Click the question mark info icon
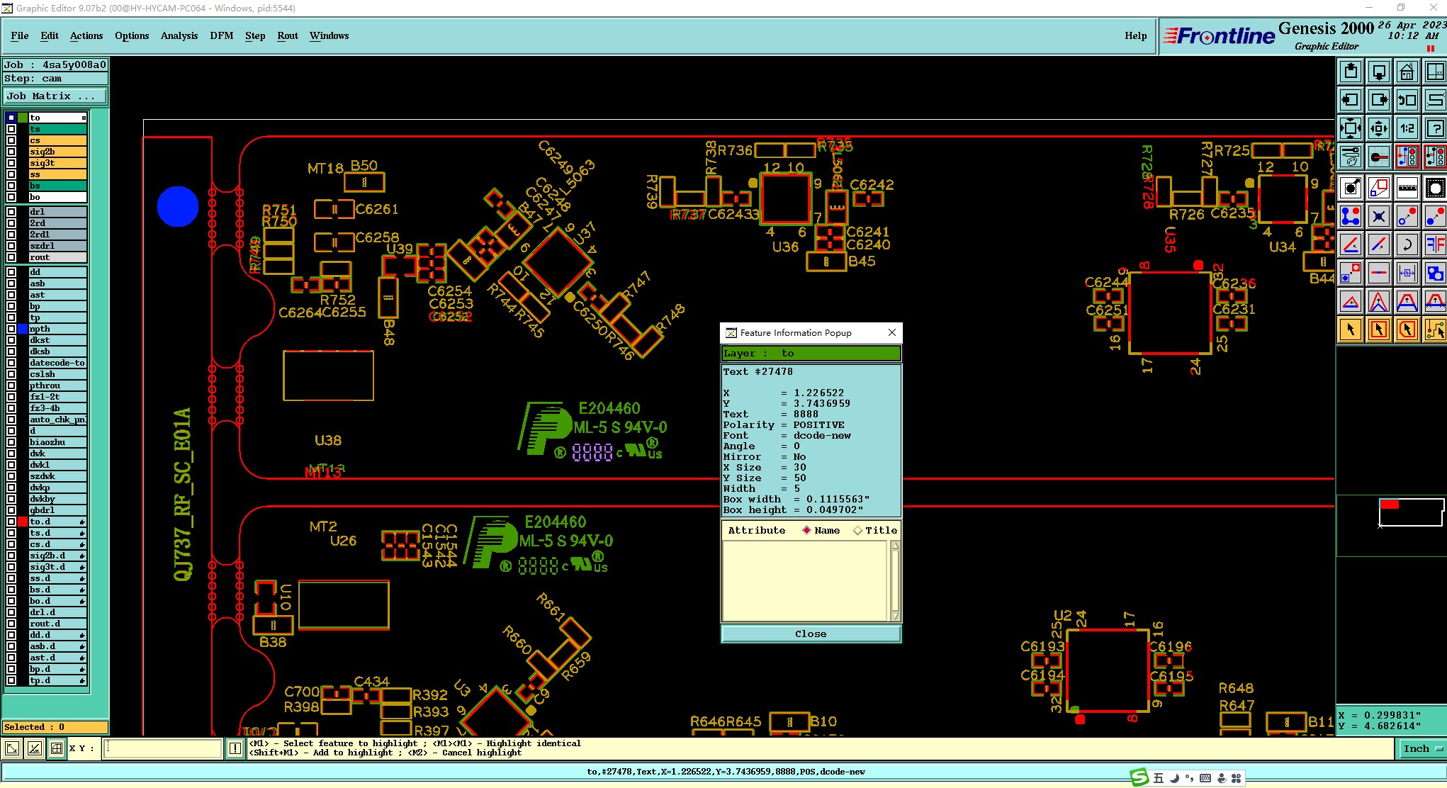 (1435, 128)
